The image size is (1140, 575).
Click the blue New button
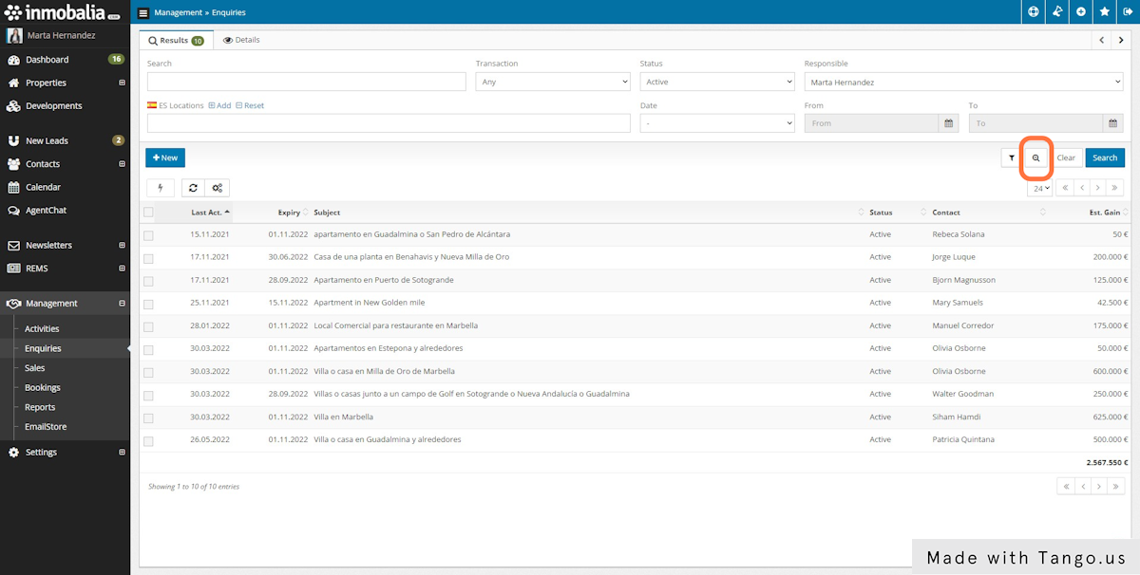click(165, 158)
